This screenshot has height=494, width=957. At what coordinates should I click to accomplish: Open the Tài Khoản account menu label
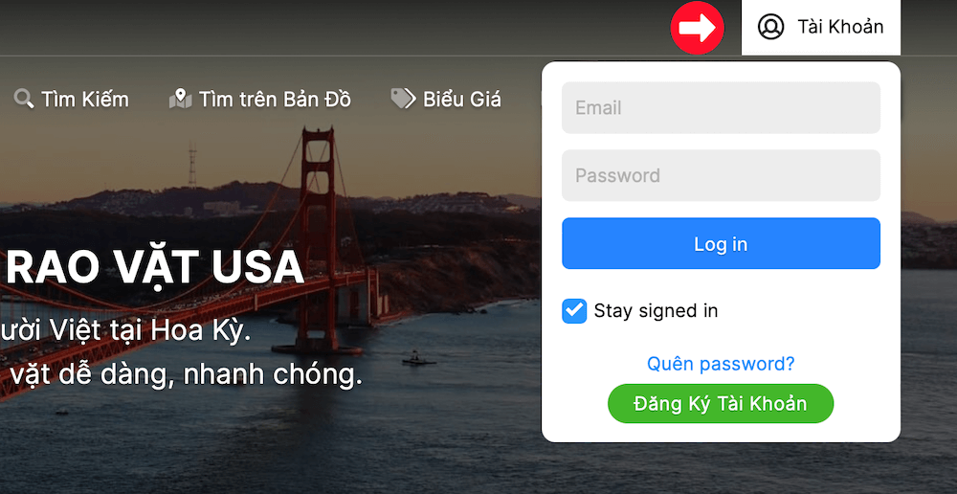(x=840, y=27)
